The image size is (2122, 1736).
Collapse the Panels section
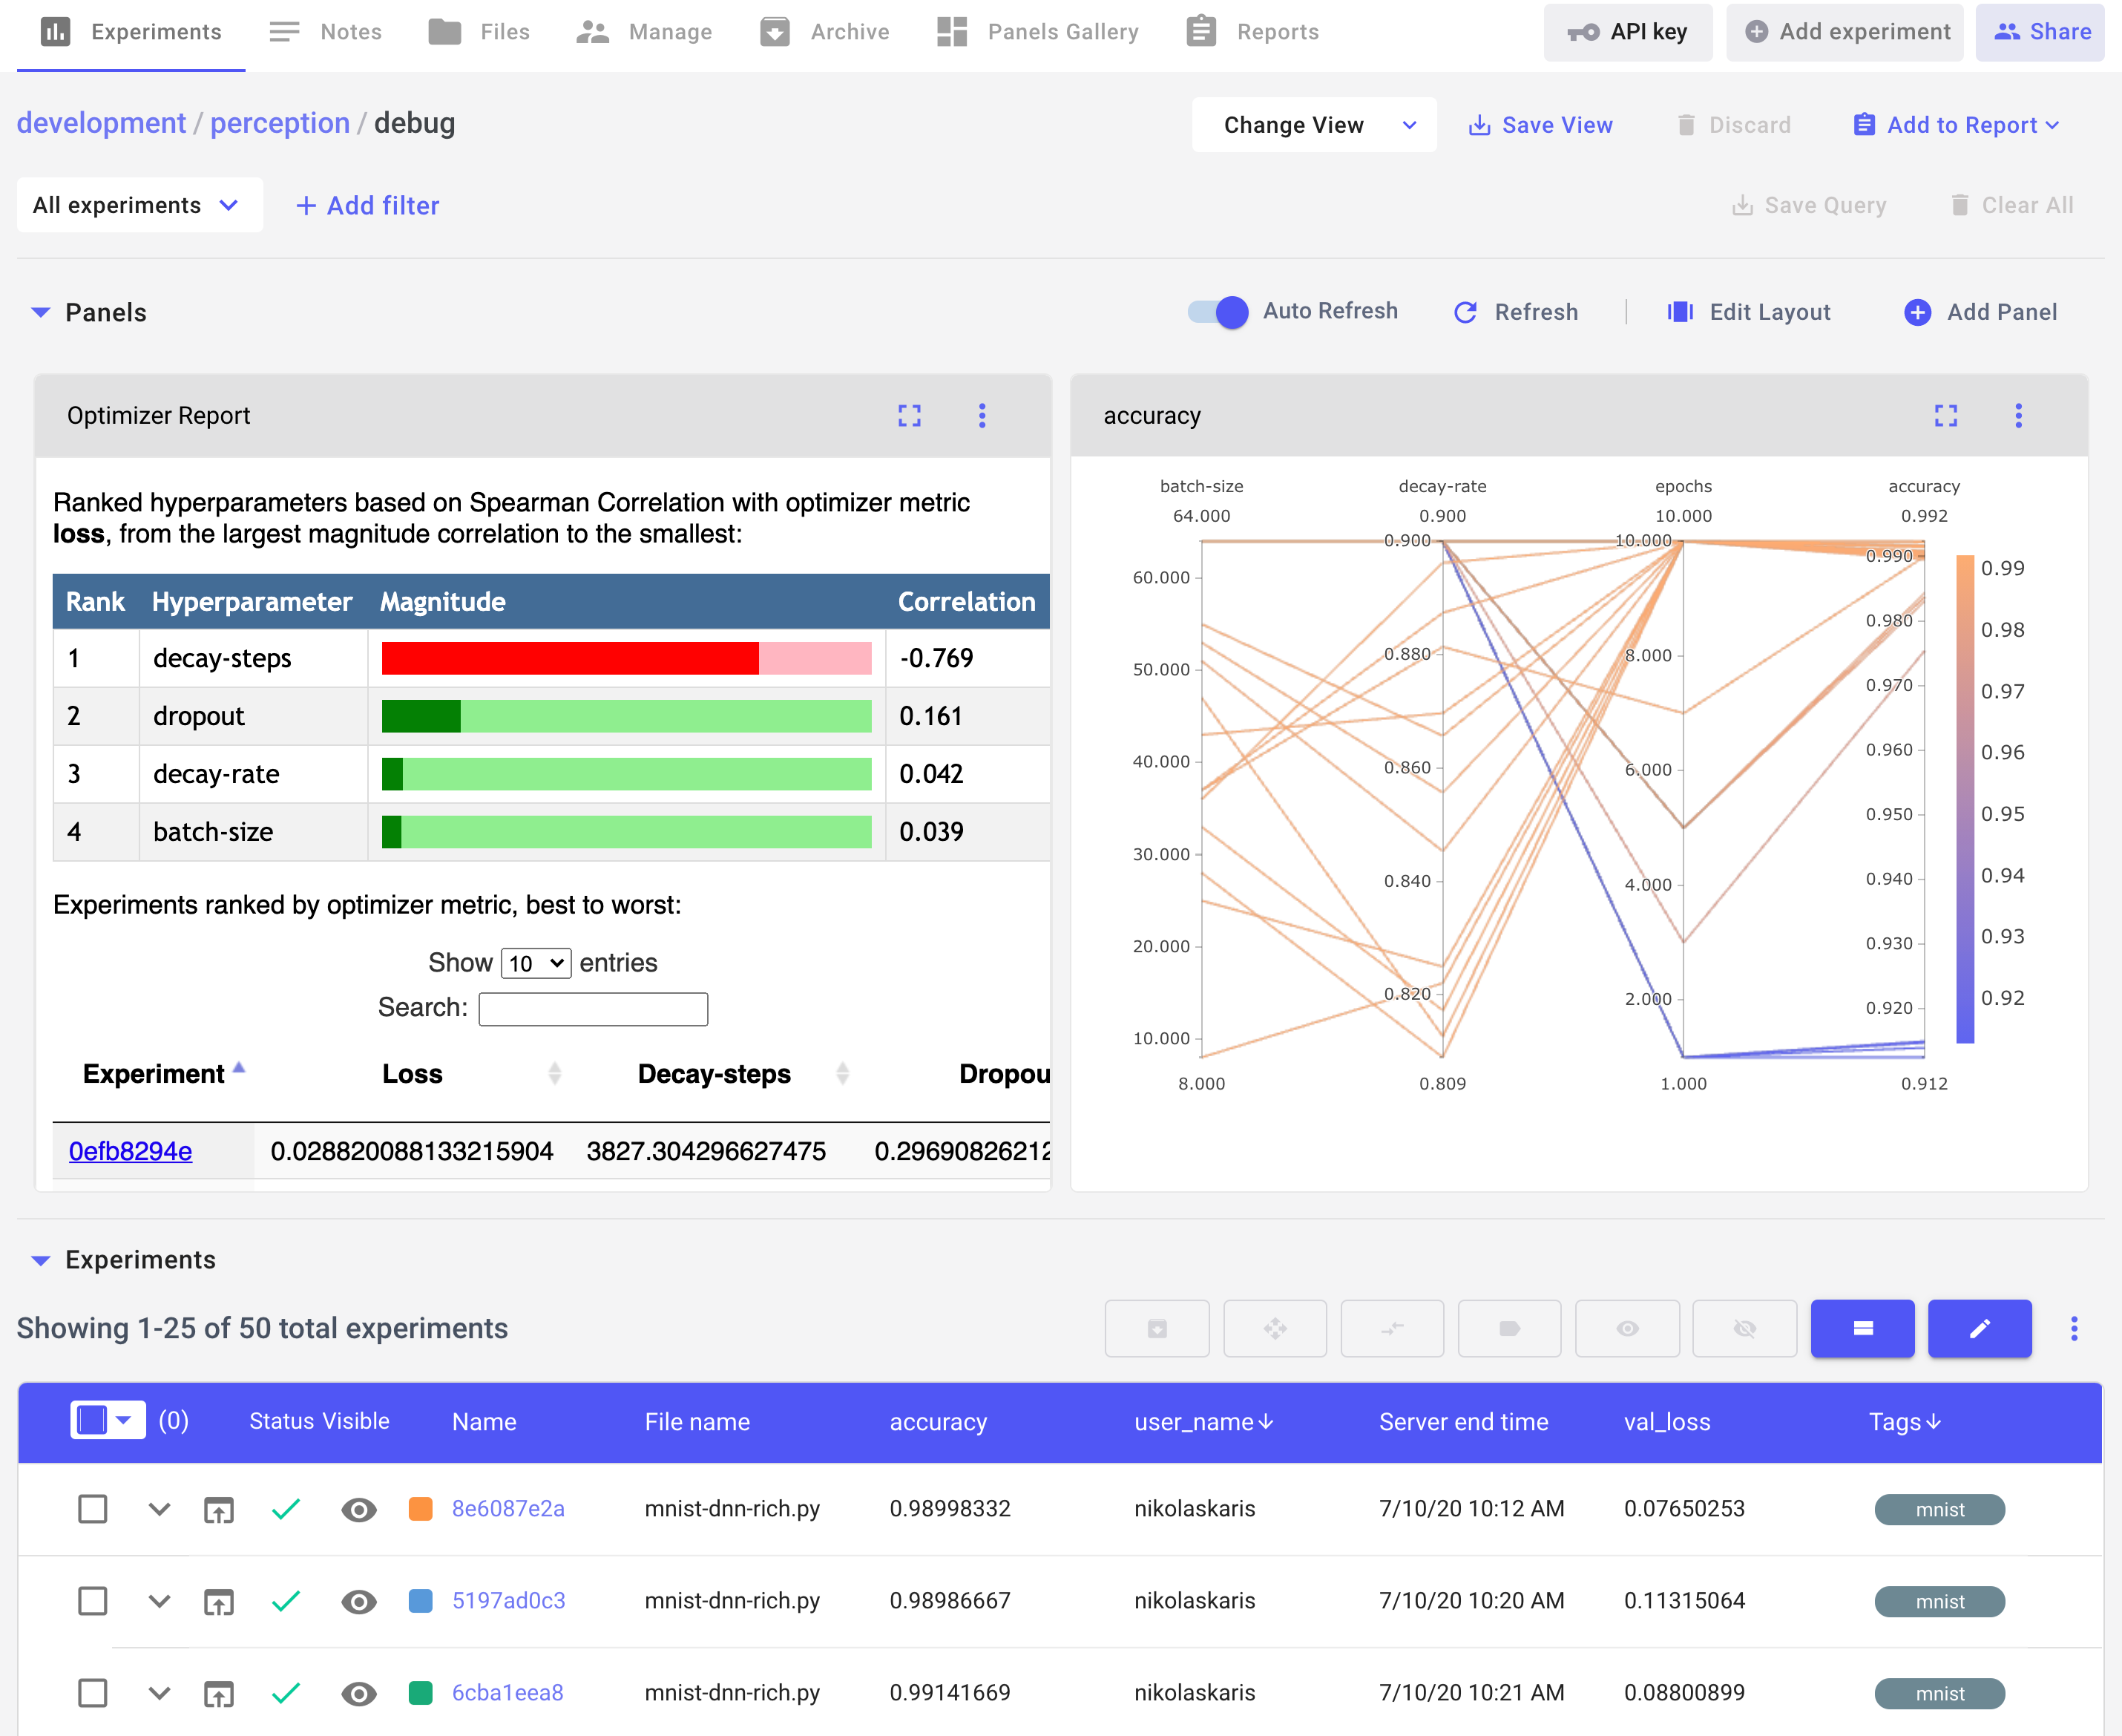tap(41, 312)
